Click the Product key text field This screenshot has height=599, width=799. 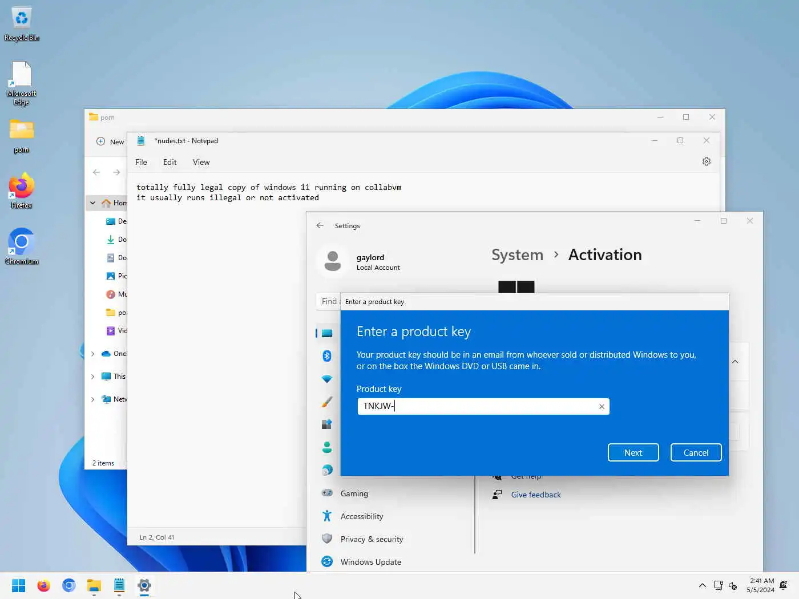[483, 406]
